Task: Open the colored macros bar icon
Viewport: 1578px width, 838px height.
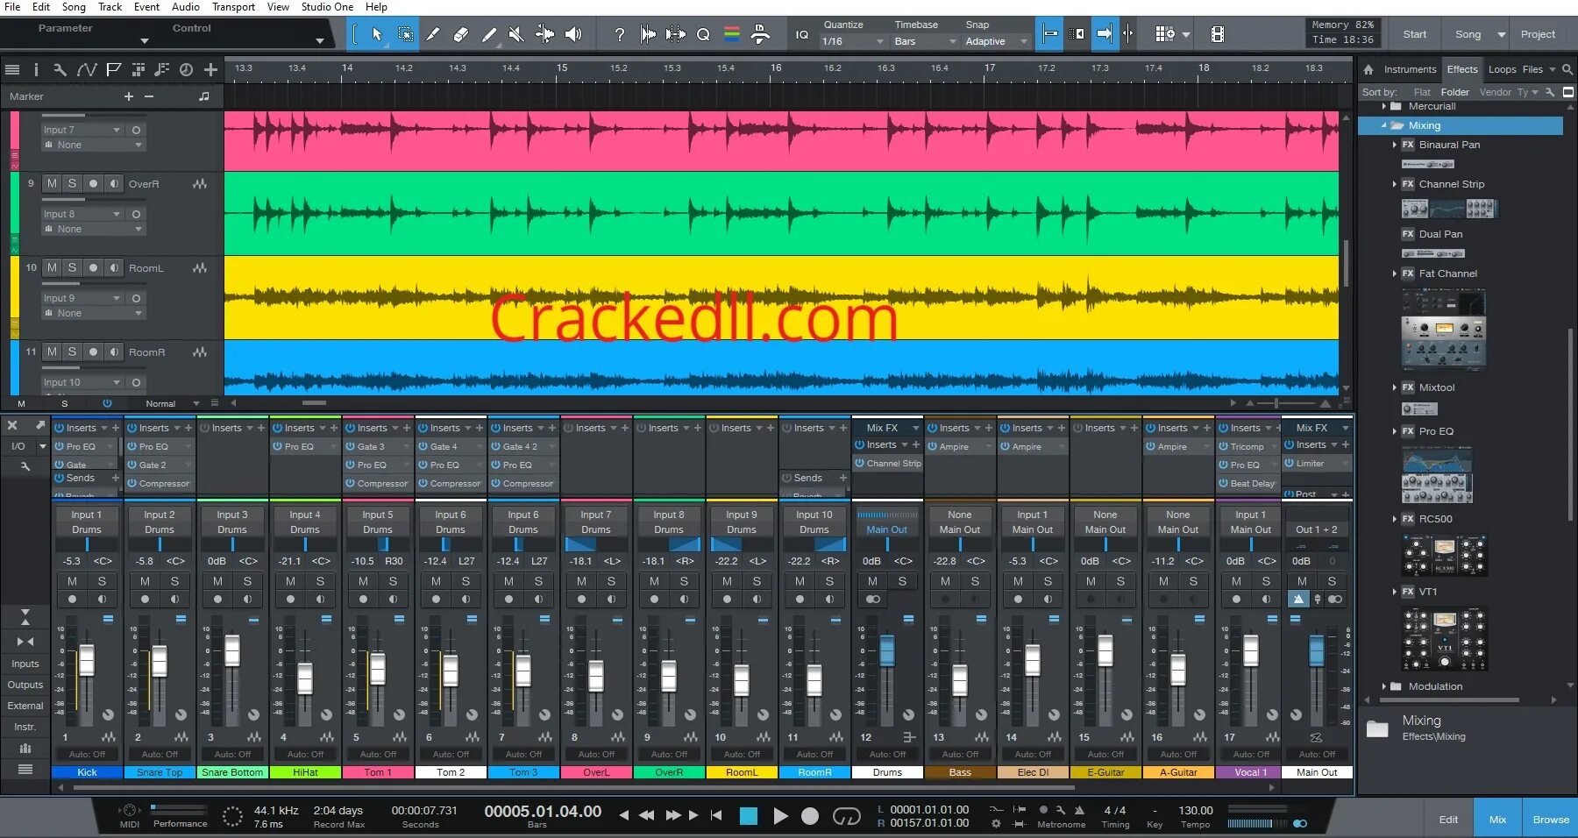Action: point(732,34)
